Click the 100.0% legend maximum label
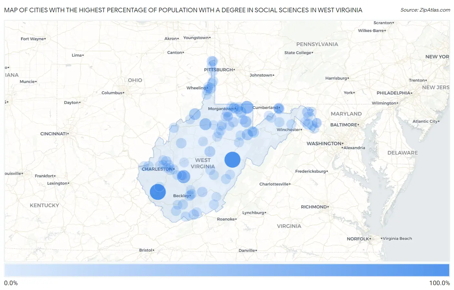The image size is (454, 290). coord(439,283)
